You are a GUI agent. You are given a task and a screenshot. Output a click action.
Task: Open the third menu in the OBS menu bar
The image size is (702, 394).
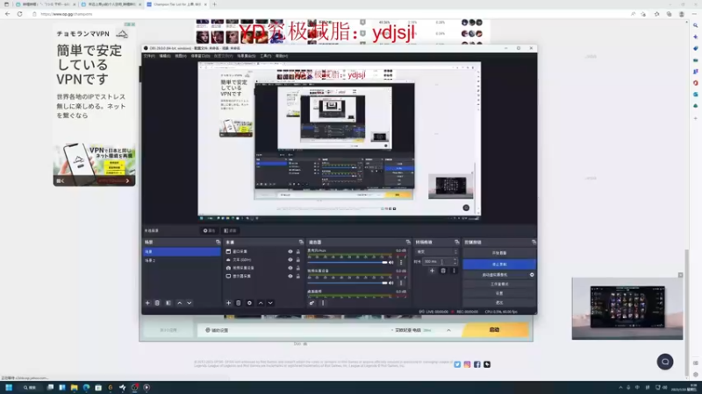pos(181,56)
